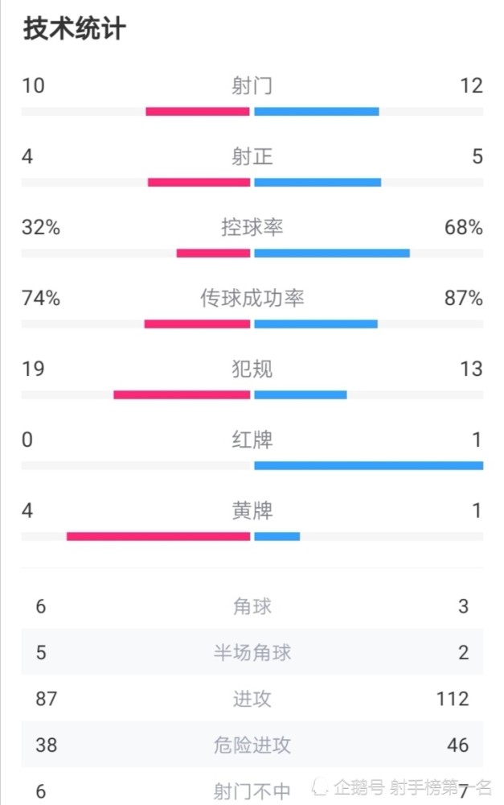Click the 87% pass accuracy value
The height and width of the screenshot is (805, 504).
[464, 298]
